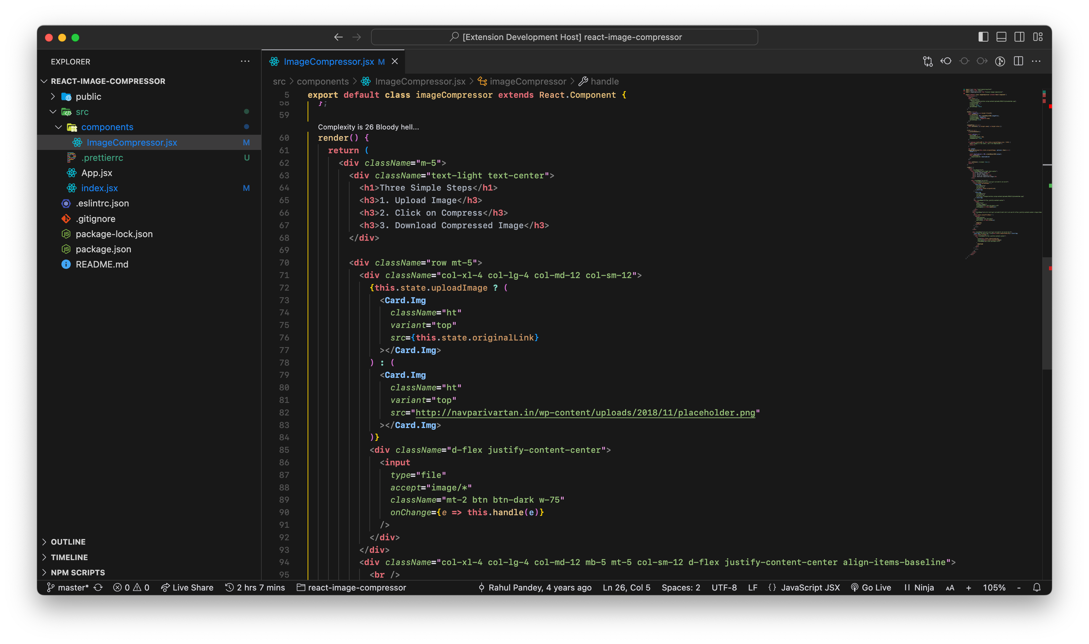The width and height of the screenshot is (1089, 644).
Task: Click the next change circle icon
Action: click(982, 62)
